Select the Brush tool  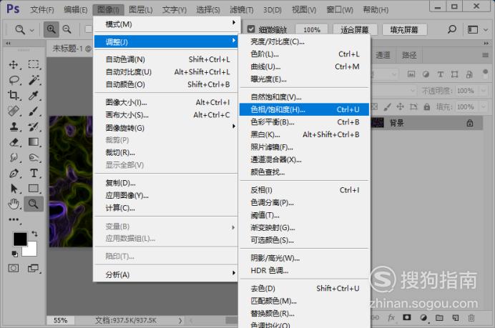33,111
